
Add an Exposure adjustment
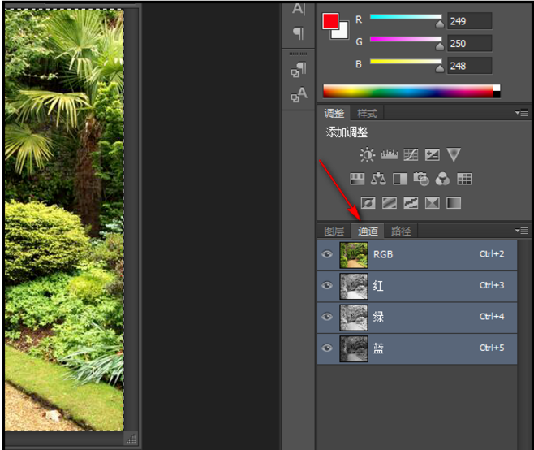click(x=433, y=155)
